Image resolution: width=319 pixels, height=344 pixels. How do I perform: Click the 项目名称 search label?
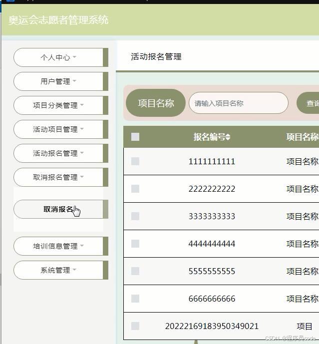pos(156,103)
